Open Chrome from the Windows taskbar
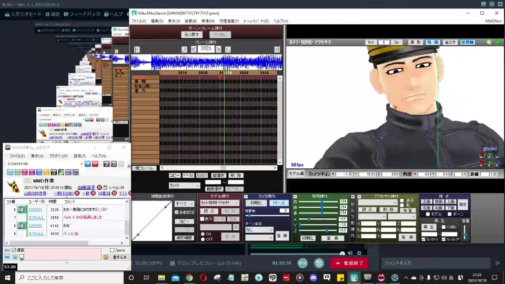Image resolution: width=505 pixels, height=284 pixels. (189, 278)
